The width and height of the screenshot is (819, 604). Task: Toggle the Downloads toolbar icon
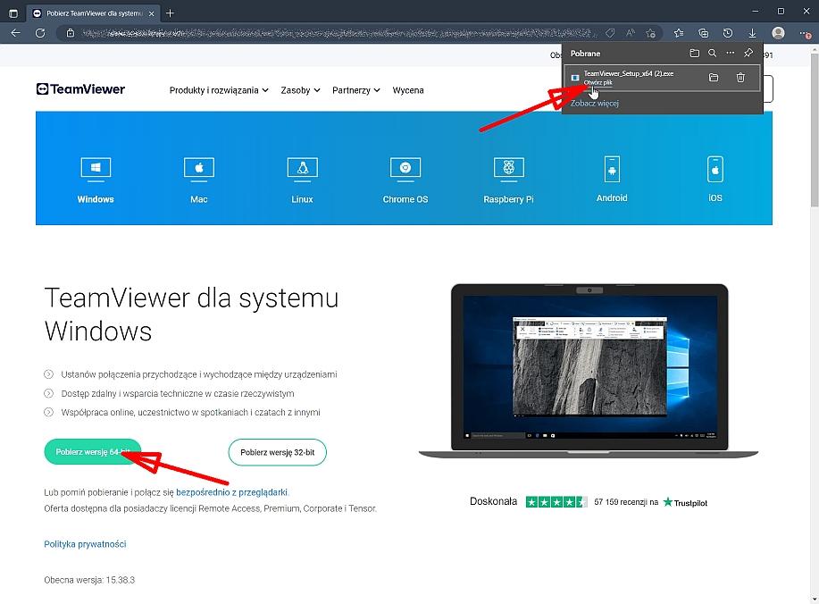[752, 33]
